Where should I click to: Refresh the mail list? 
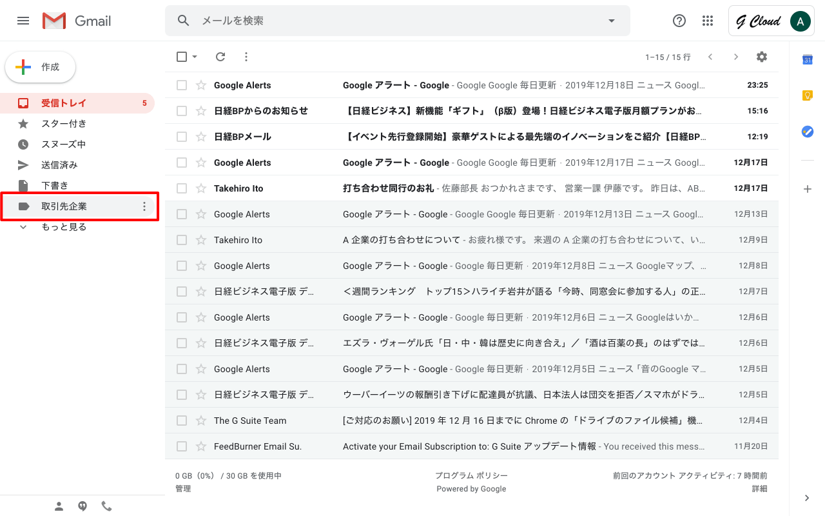pos(220,57)
